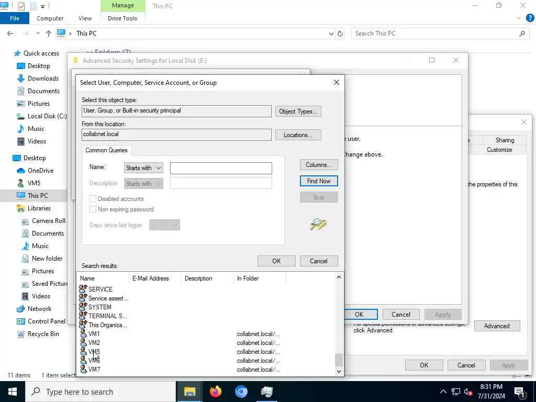Select the Common Queries tab
The image size is (536, 402).
(x=106, y=150)
